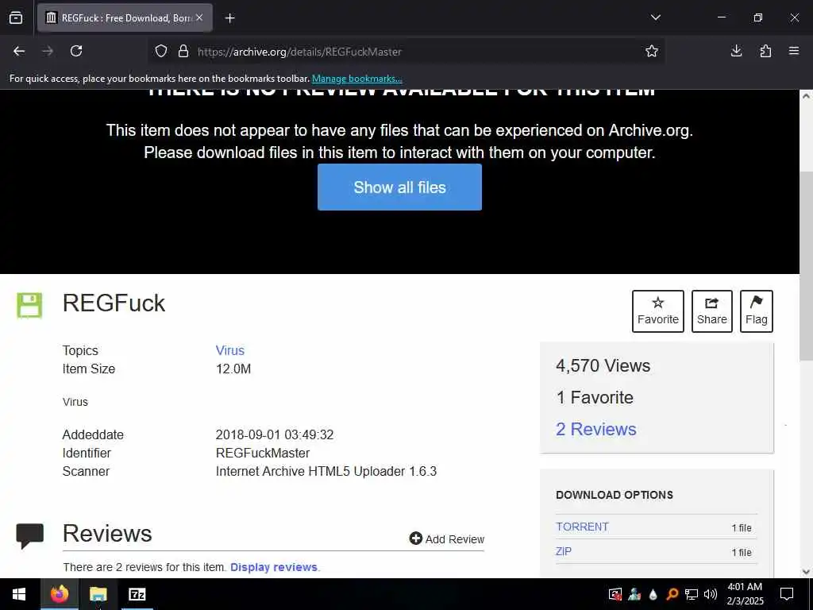Click scrollbar up arrow
Image resolution: width=813 pixels, height=610 pixels.
[806, 95]
